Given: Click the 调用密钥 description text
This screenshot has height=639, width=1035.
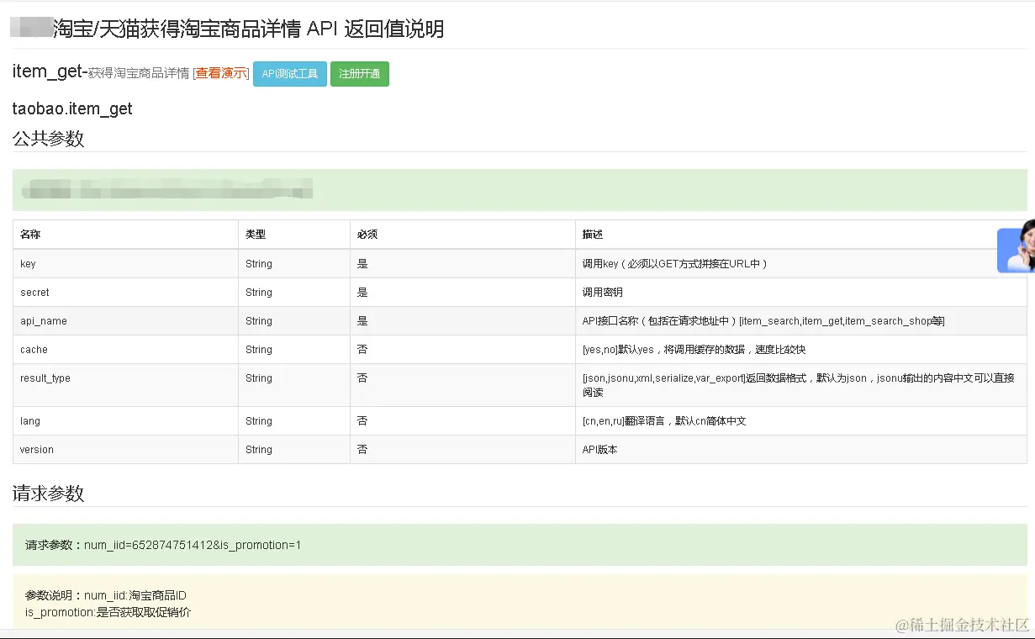Looking at the screenshot, I should (x=603, y=293).
